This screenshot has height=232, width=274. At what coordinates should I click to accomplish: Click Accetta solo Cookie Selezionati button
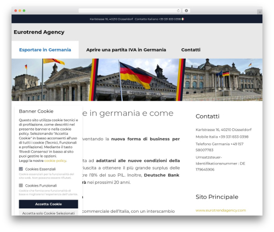48,213
